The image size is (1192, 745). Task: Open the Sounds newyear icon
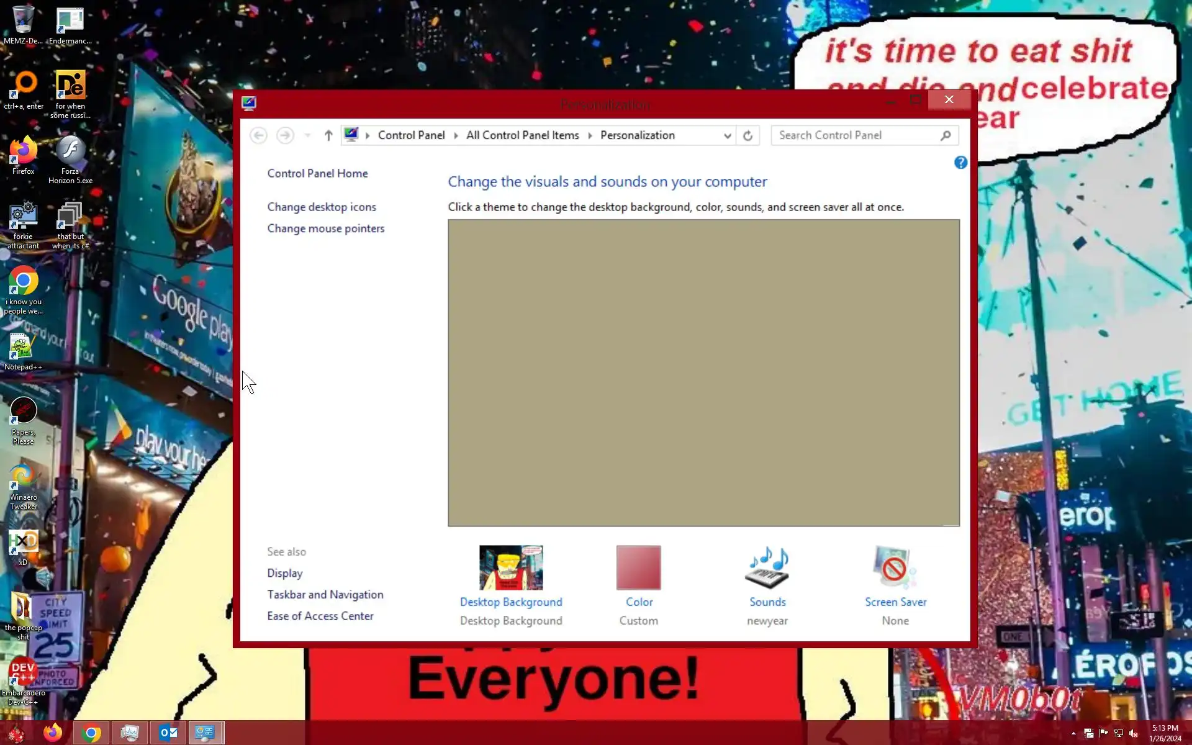tap(767, 568)
